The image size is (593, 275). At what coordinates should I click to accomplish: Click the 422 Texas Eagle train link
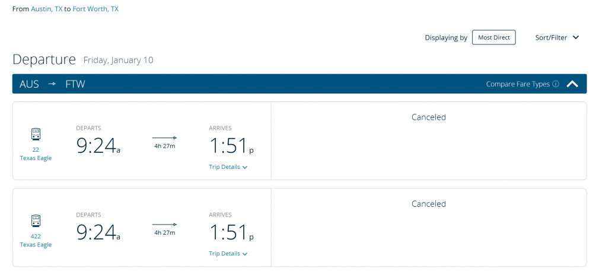click(36, 241)
